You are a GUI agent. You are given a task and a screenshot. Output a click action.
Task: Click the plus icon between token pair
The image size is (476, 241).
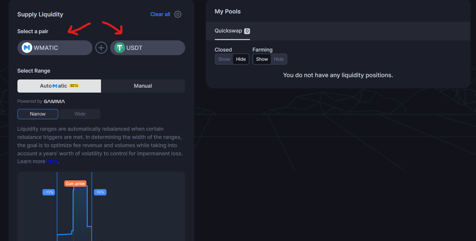[x=101, y=48]
